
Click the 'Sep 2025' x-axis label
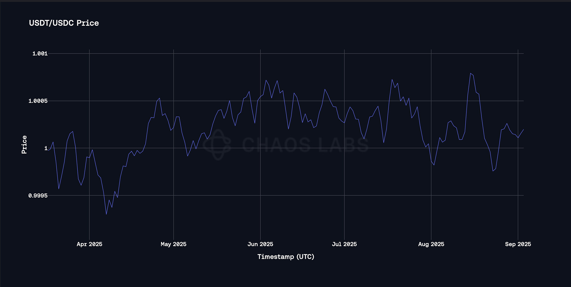pos(518,244)
